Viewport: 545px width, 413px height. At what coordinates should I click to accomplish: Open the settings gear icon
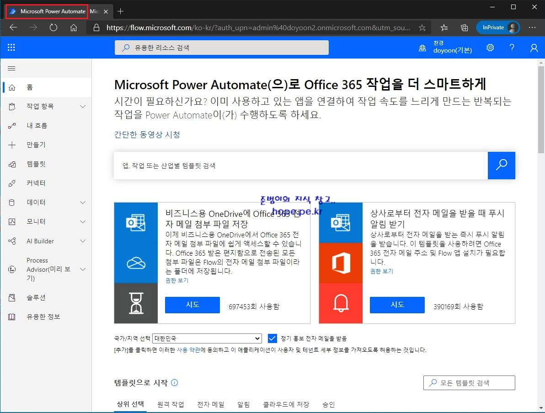point(490,48)
